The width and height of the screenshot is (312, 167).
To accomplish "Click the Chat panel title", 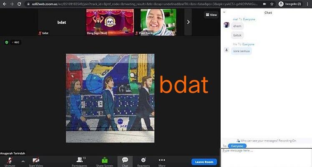I will click(268, 13).
